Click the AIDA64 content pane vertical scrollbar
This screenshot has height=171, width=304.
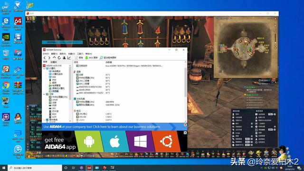(x=186, y=91)
